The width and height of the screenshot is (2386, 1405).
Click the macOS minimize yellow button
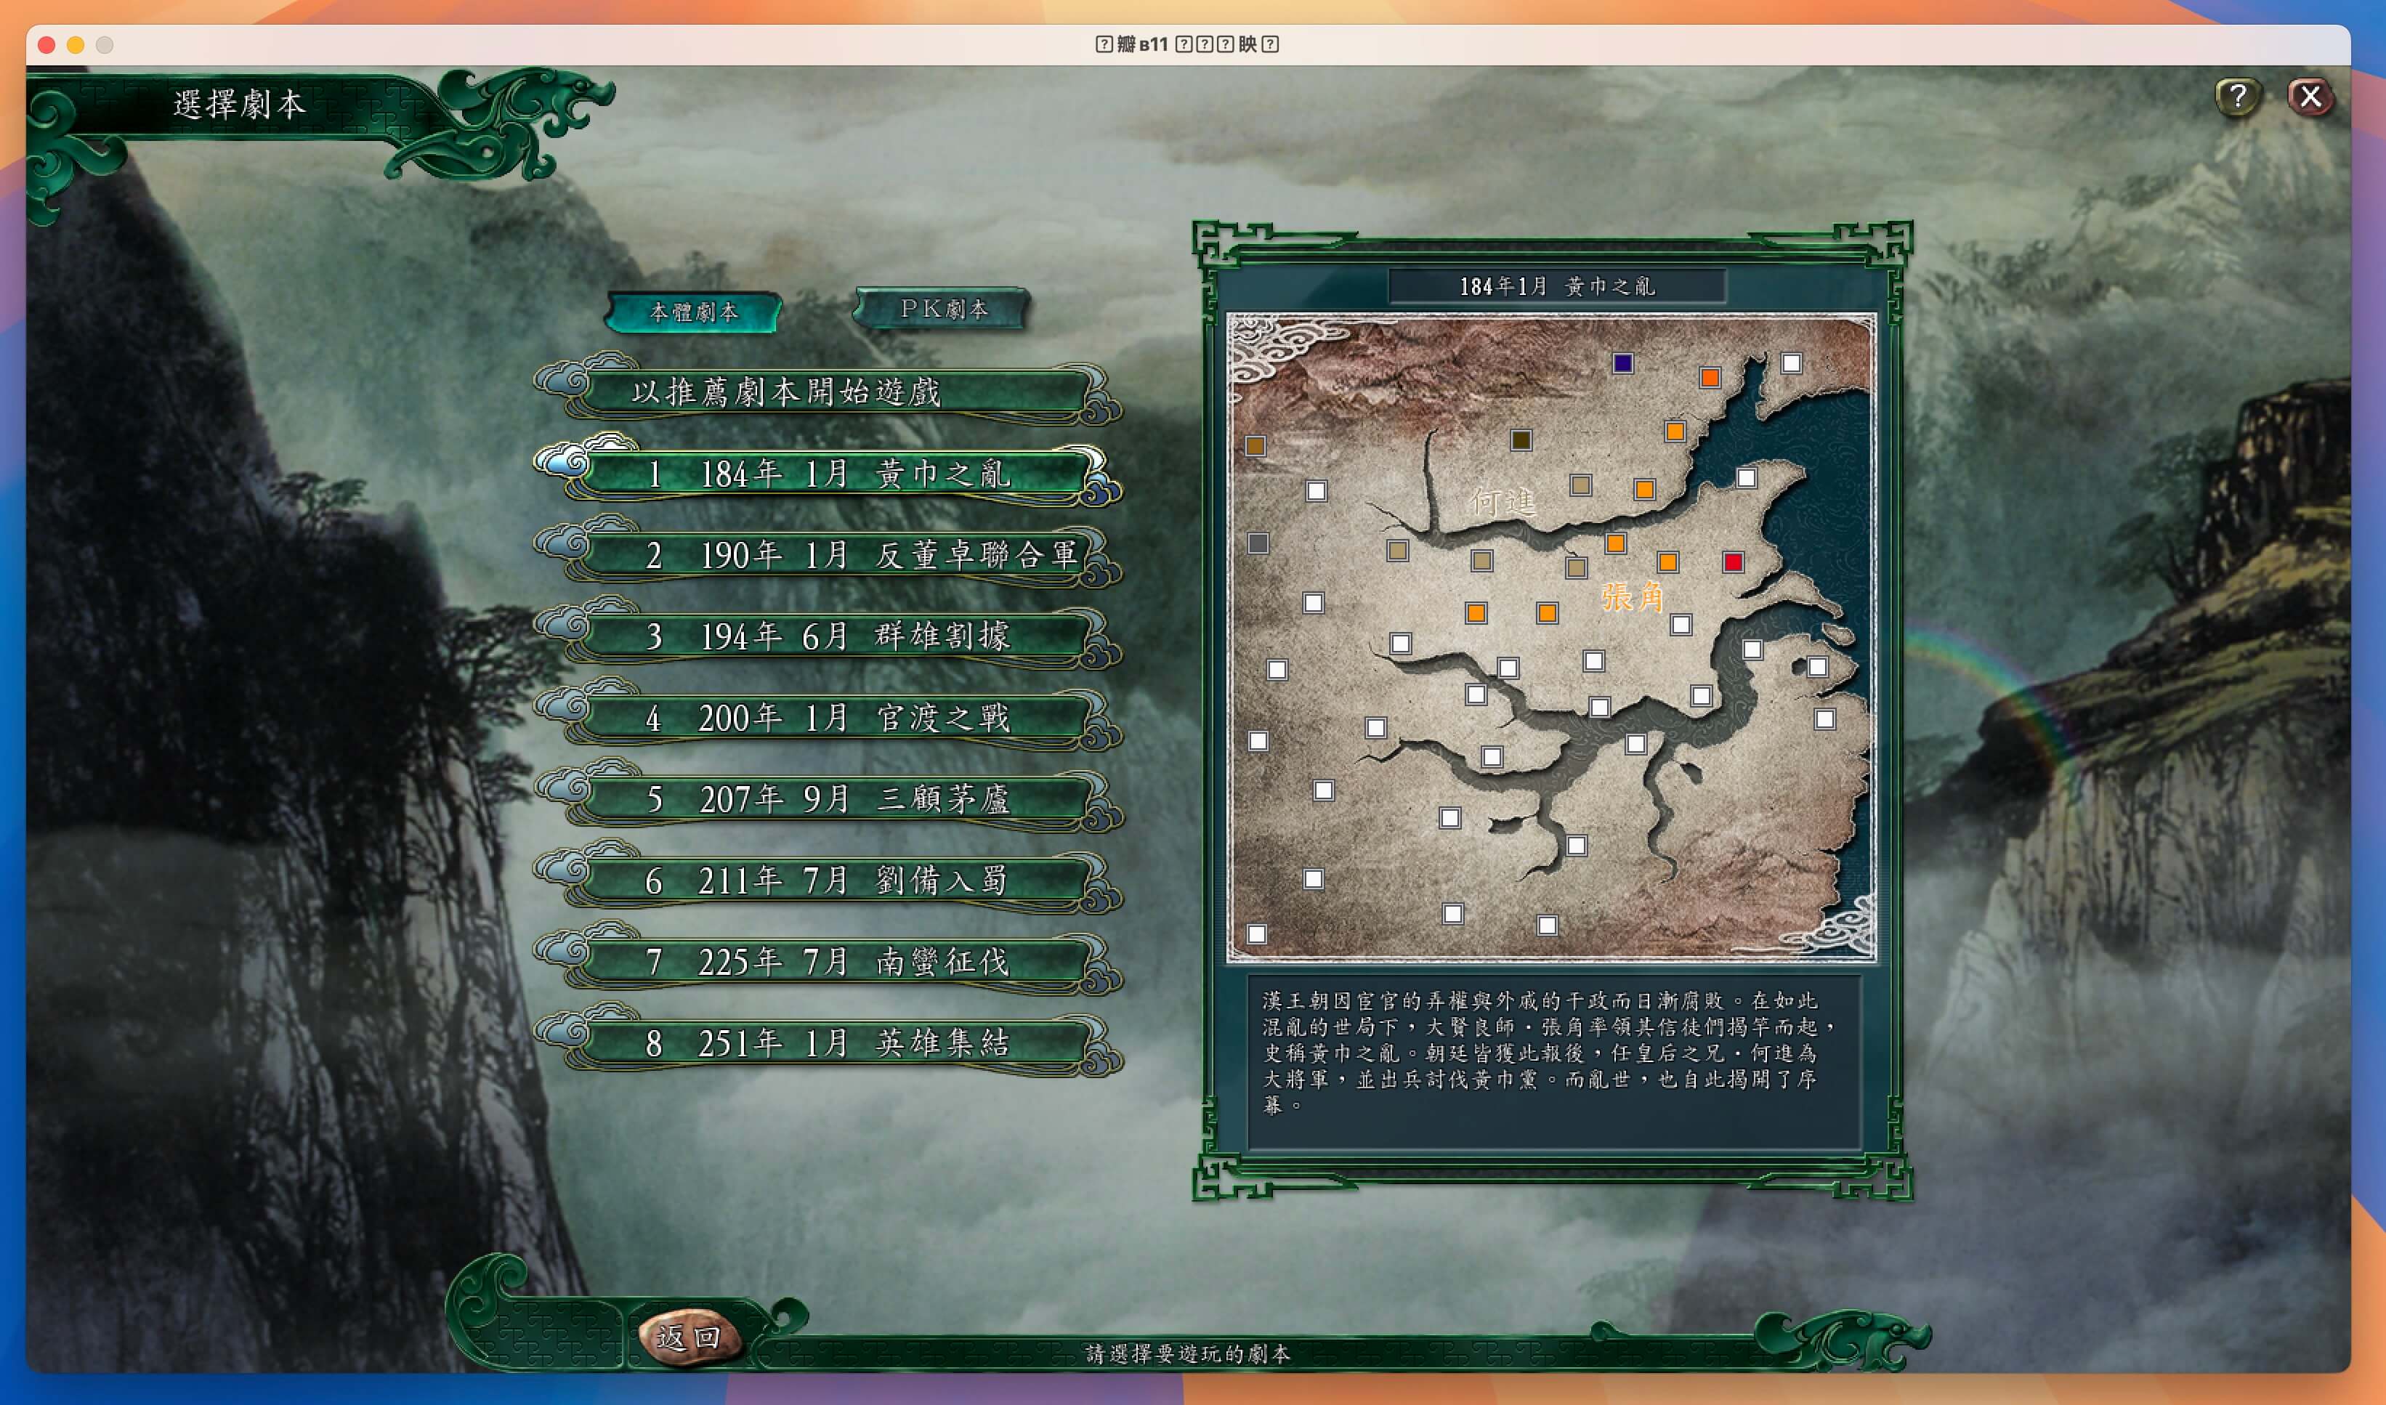point(76,44)
